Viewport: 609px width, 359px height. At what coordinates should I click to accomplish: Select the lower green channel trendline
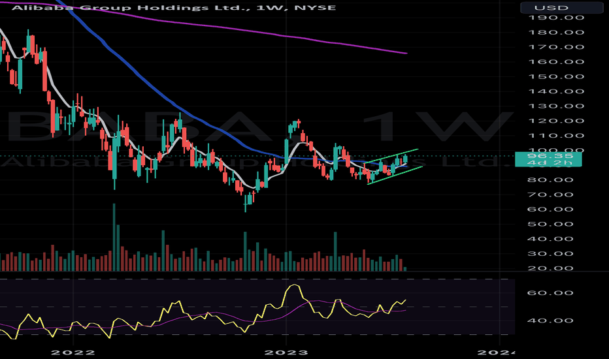coord(394,176)
